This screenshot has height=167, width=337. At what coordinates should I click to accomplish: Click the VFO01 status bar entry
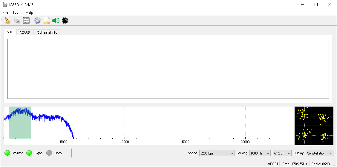pos(273,164)
